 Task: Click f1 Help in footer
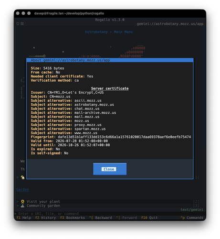(x=23, y=217)
